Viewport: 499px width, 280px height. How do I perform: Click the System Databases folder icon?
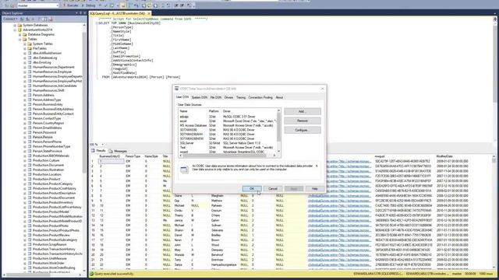tap(19, 25)
